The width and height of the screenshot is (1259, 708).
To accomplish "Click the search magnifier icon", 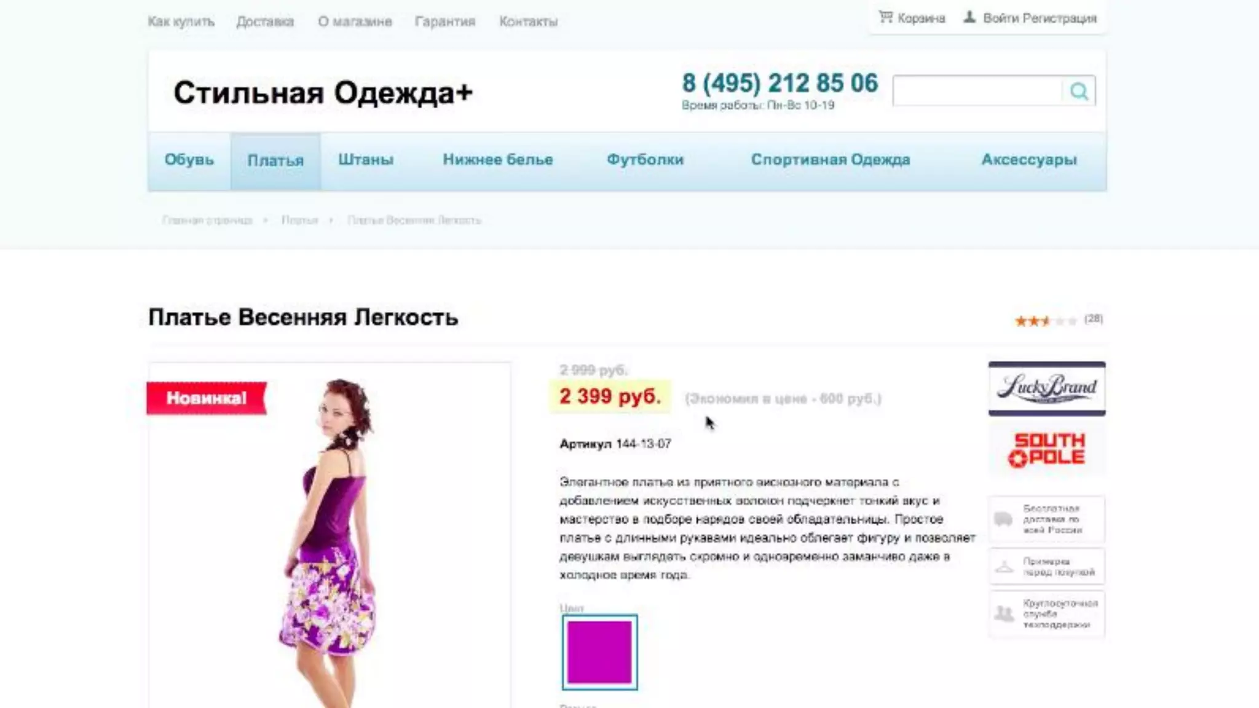I will click(1079, 92).
